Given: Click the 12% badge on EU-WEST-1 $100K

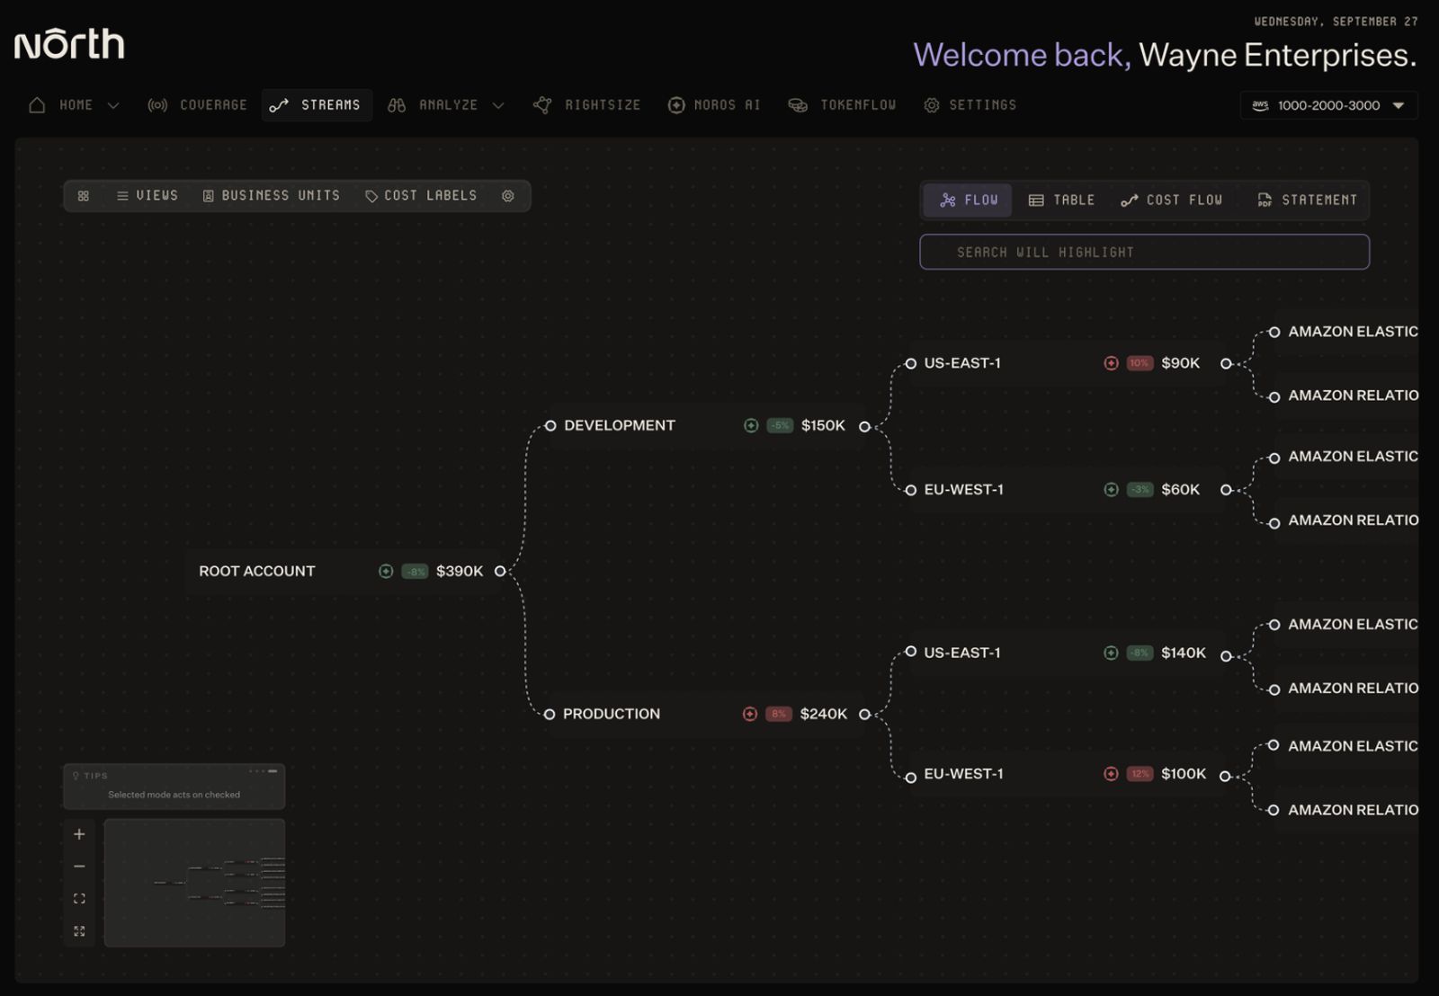Looking at the screenshot, I should pos(1140,774).
